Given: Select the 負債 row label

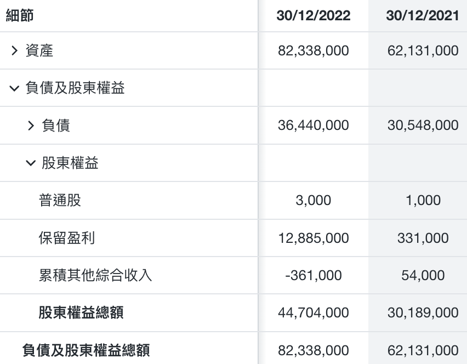Looking at the screenshot, I should point(56,125).
